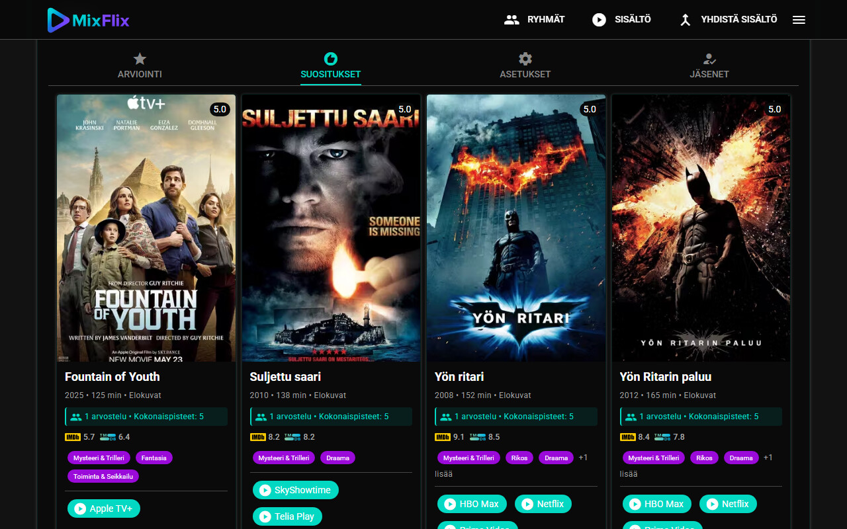
Task: Click the reviewers icon on Yön Ritarin paluu
Action: 631,417
